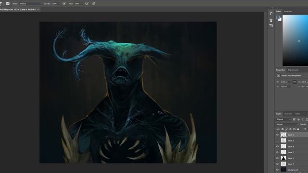Screen dimensions: 308x173
Task: Click the background color swatch
Action: coord(280,20)
